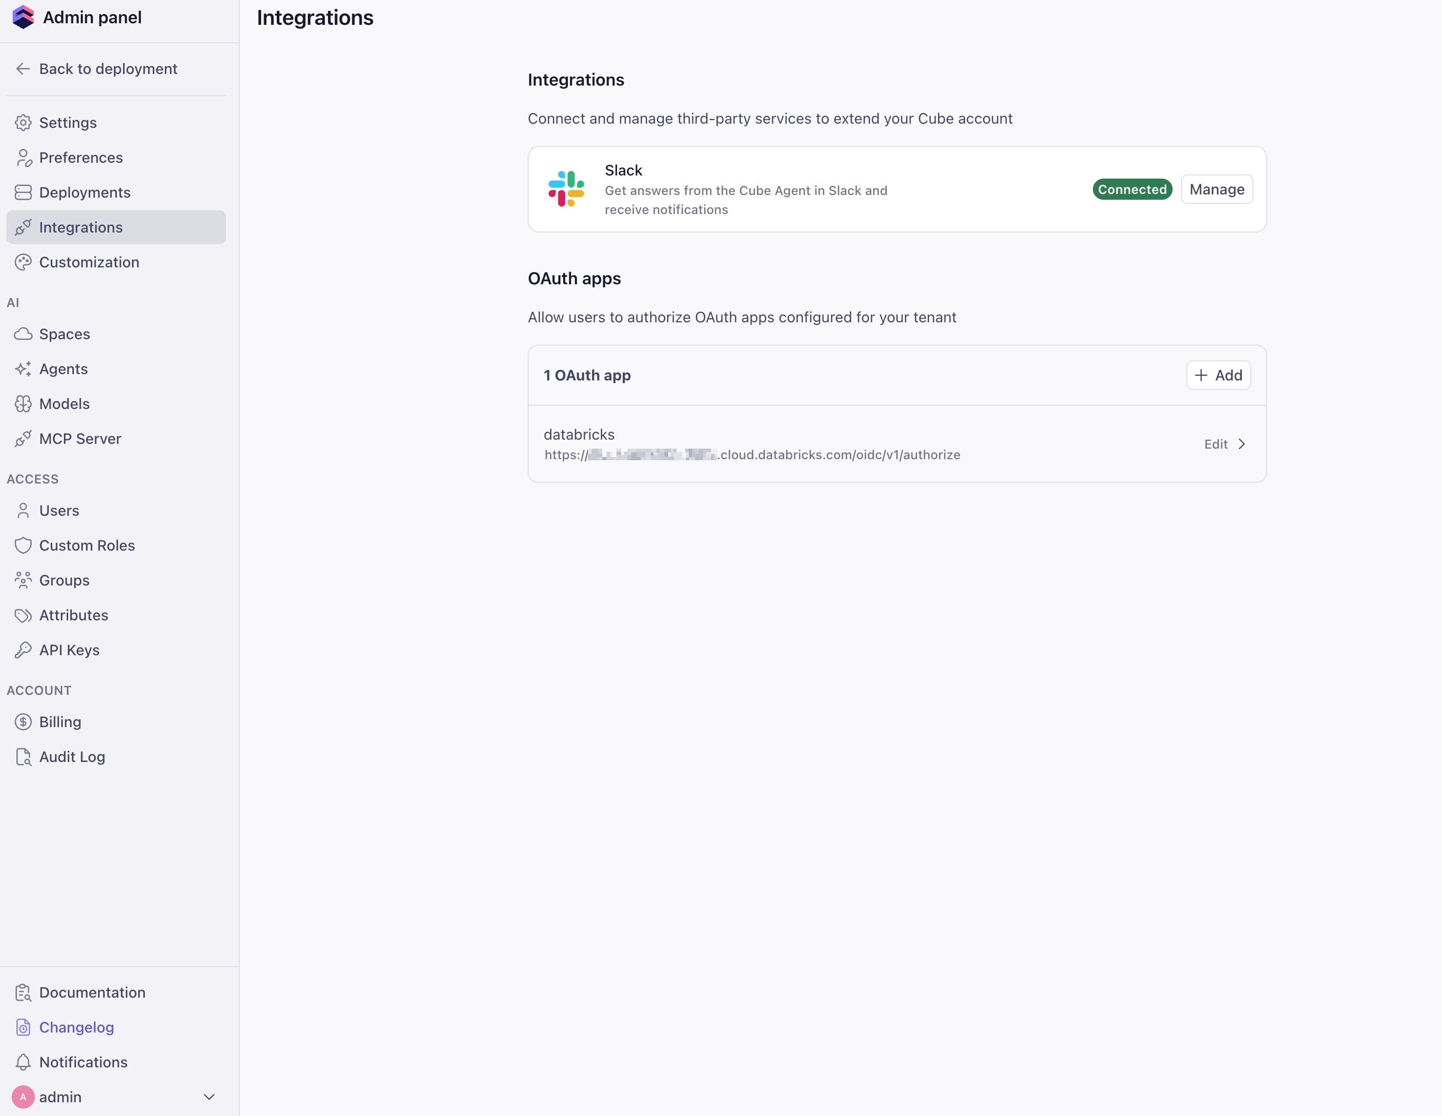Open Customization page
1442x1116 pixels.
point(116,262)
